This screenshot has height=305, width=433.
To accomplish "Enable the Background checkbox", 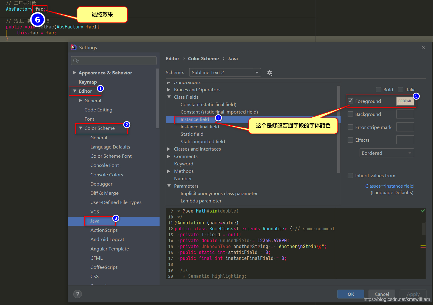I will 350,114.
